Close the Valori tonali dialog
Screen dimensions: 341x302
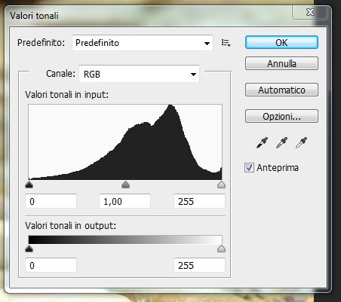(x=310, y=12)
